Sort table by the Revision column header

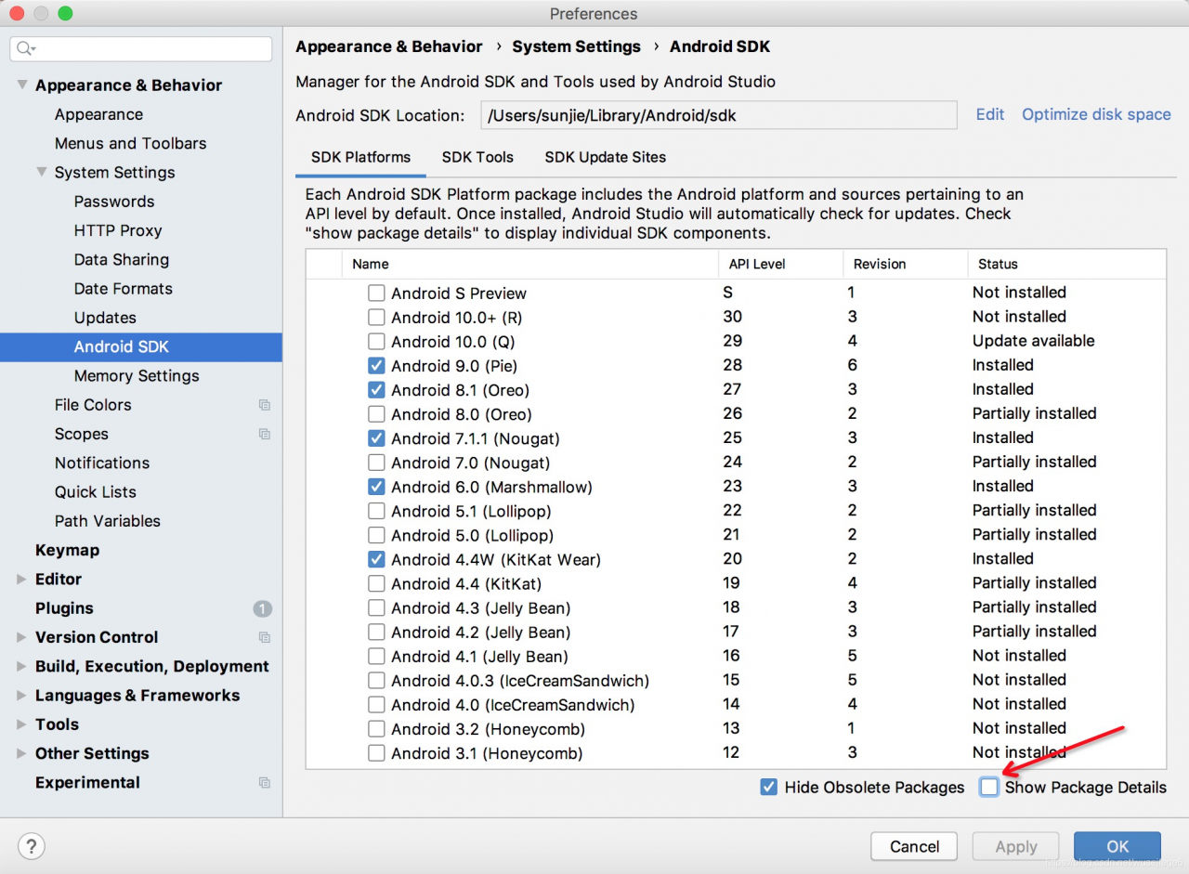click(905, 264)
